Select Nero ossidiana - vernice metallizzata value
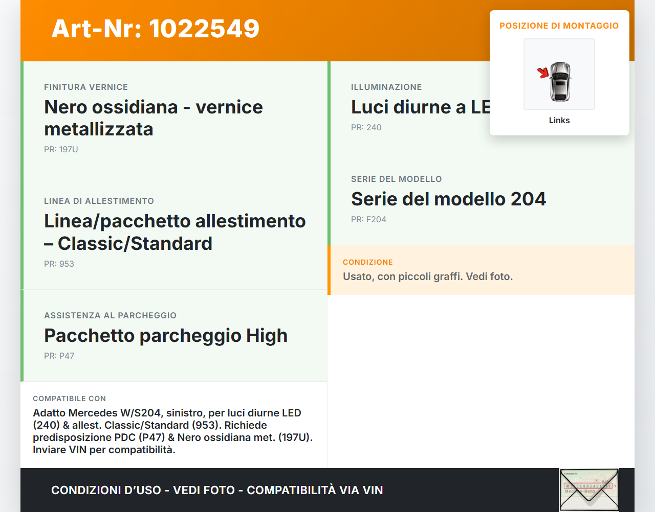Image resolution: width=655 pixels, height=512 pixels. point(154,118)
